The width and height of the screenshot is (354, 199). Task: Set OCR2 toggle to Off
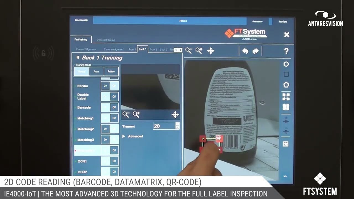[114, 172]
